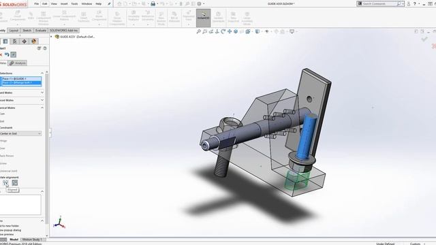
Task: Click the Mate tool in ribbon
Action: point(31,16)
